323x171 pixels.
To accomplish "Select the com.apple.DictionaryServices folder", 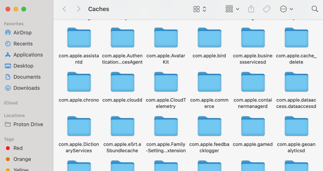I will coord(79,126).
